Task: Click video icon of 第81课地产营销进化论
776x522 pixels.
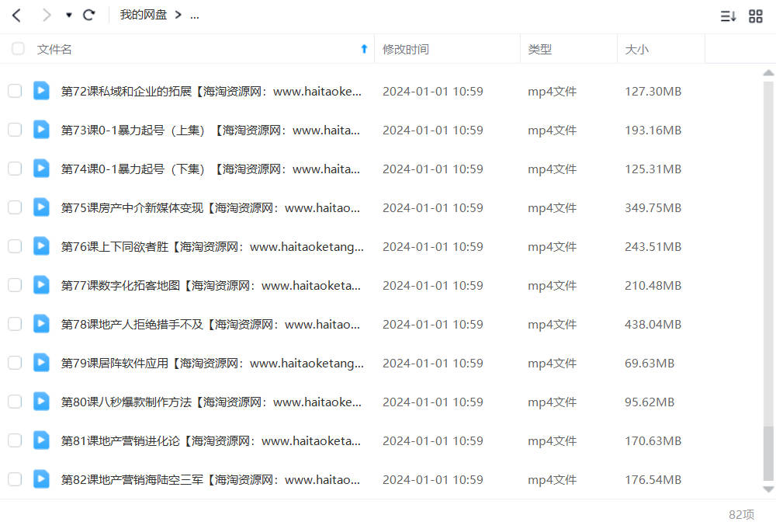Action: [x=41, y=440]
